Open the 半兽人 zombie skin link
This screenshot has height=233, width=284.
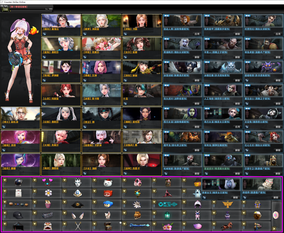pos(216,52)
